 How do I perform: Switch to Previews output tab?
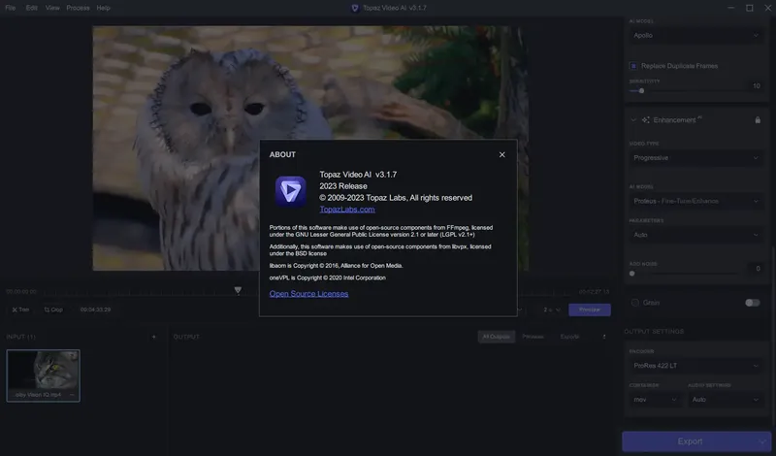coord(533,337)
